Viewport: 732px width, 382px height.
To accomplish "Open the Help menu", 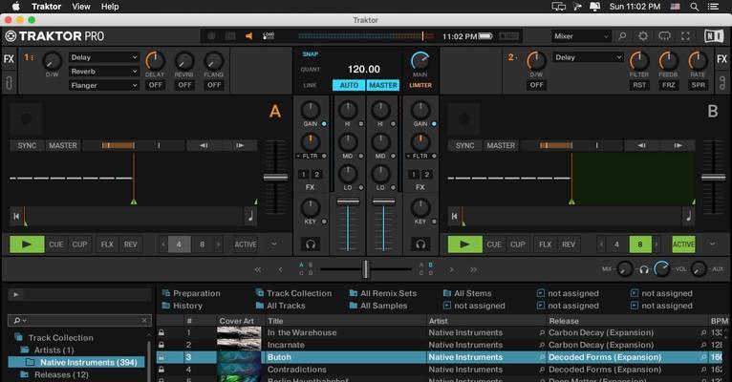I will pos(110,7).
